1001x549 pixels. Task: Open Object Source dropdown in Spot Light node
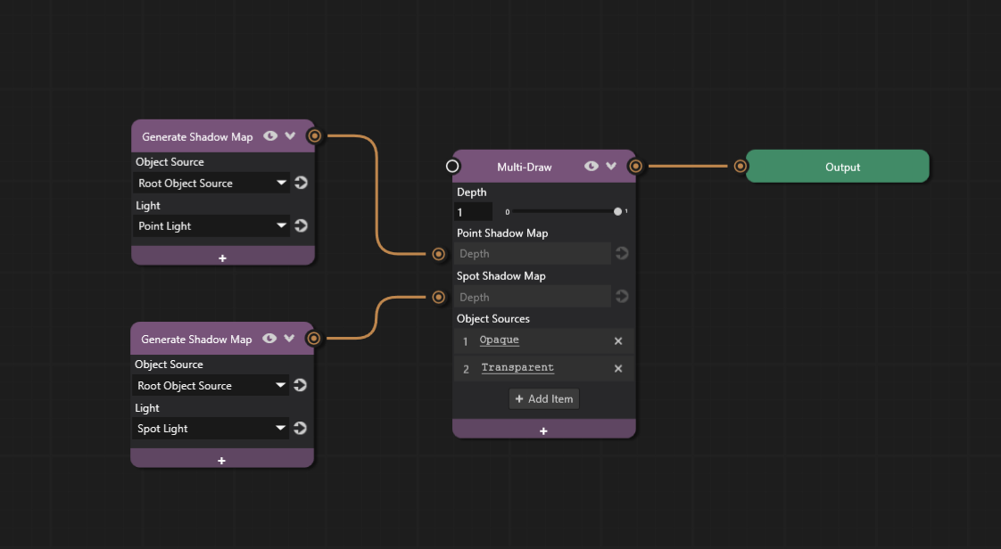210,385
